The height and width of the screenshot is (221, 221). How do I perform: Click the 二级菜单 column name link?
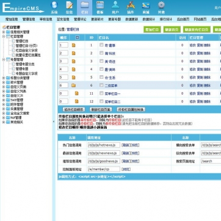111,85
